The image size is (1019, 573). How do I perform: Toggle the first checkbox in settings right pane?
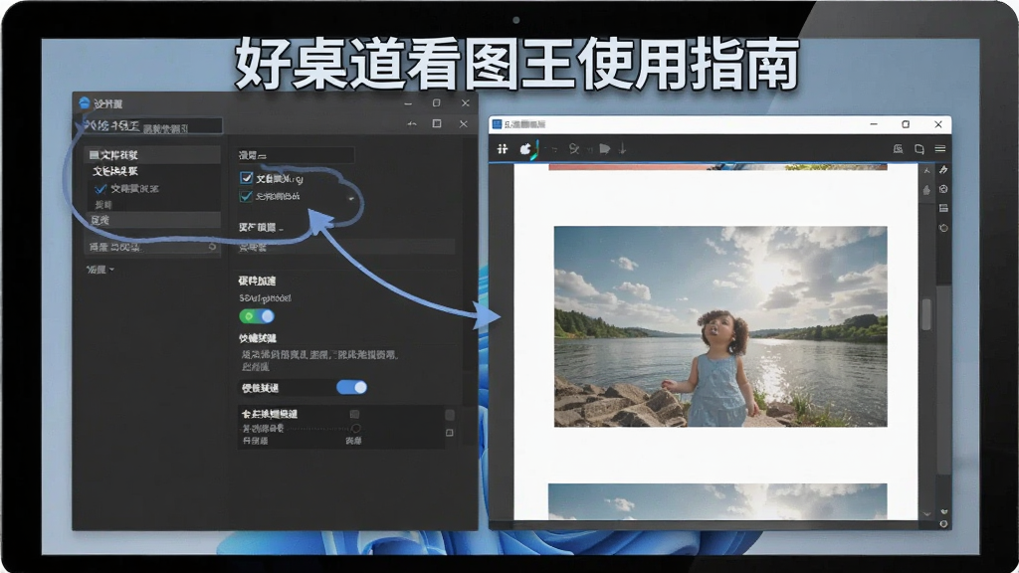[x=247, y=177]
